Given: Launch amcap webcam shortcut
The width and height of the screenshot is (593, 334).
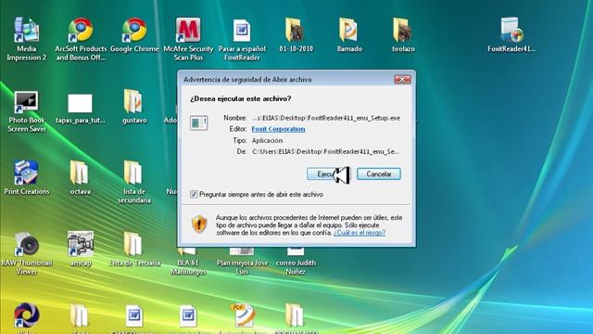Looking at the screenshot, I should click(81, 249).
